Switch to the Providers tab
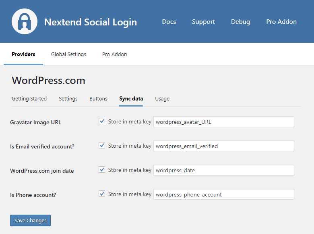This screenshot has width=314, height=234. [23, 54]
